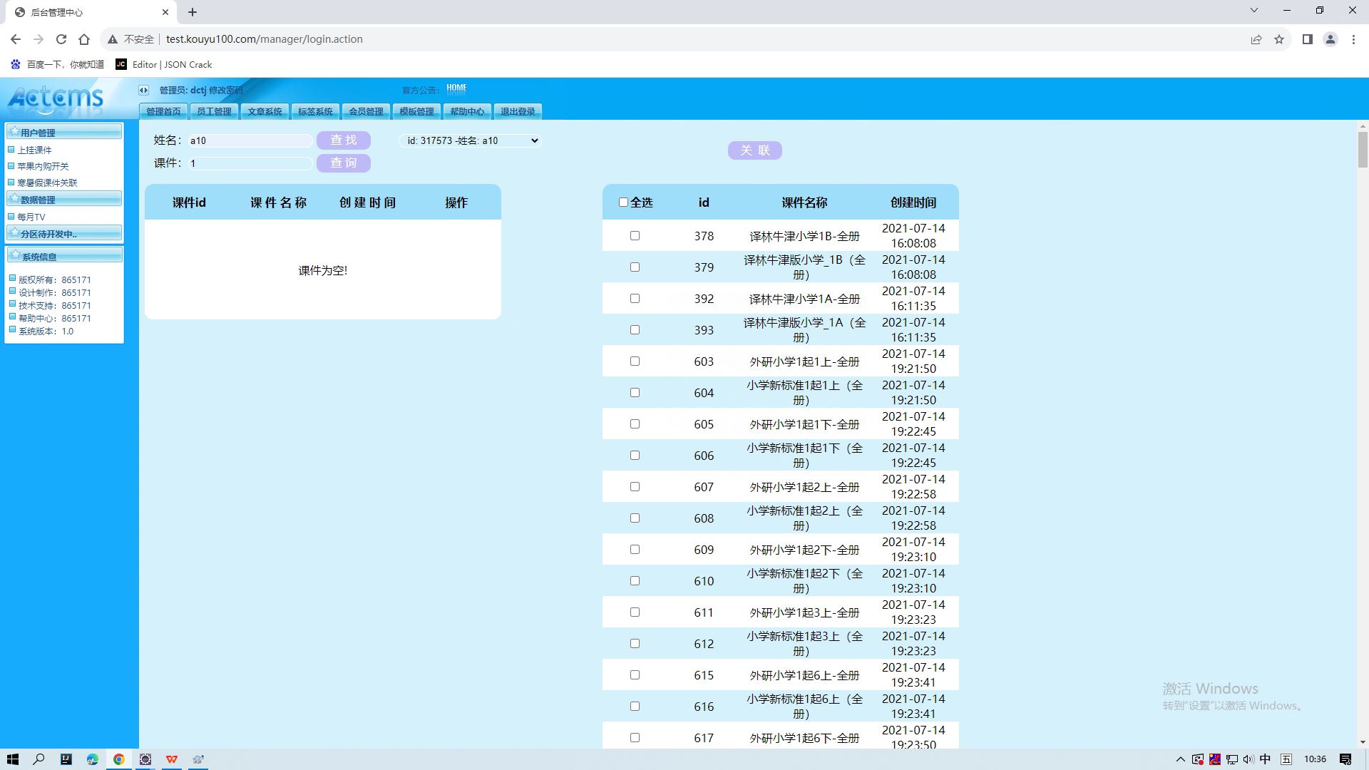The height and width of the screenshot is (770, 1369).
Task: Open Chrome three-dot menu
Action: tap(1353, 39)
